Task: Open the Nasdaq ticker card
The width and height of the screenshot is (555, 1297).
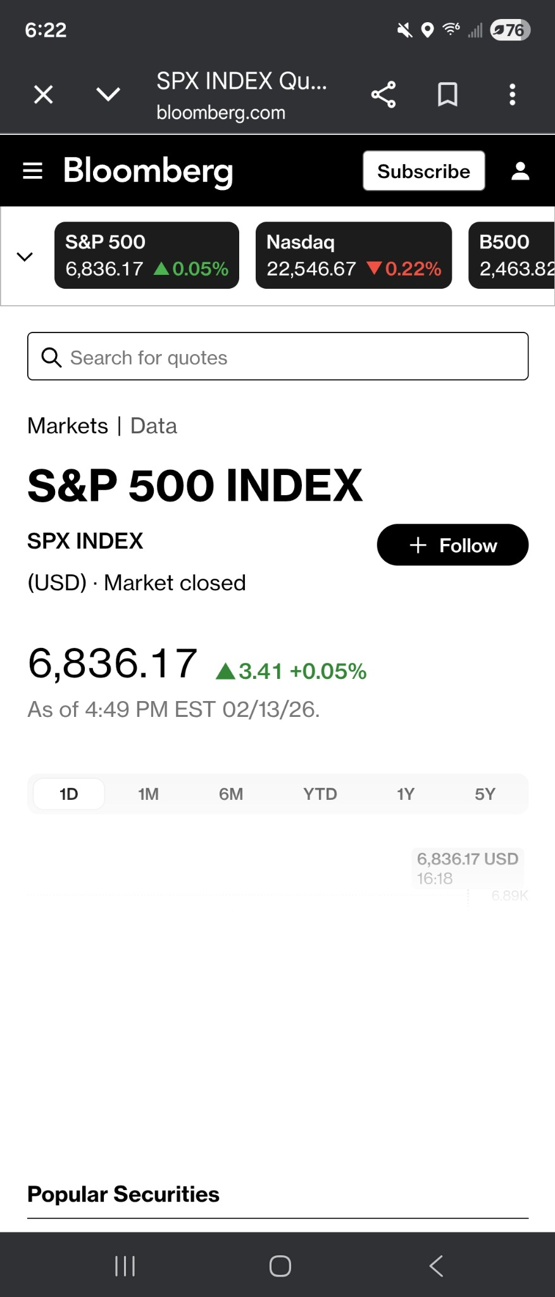Action: [x=353, y=255]
